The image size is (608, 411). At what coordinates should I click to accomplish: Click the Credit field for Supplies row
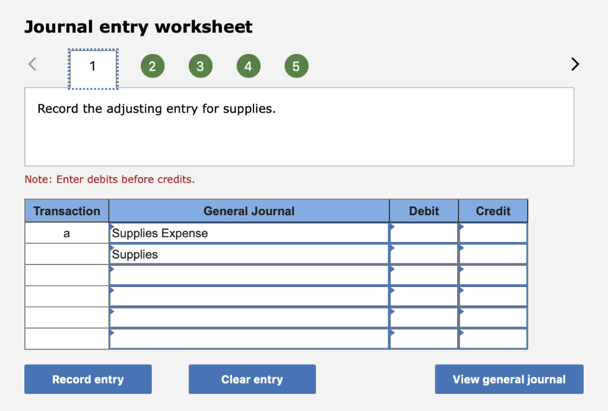(x=493, y=254)
